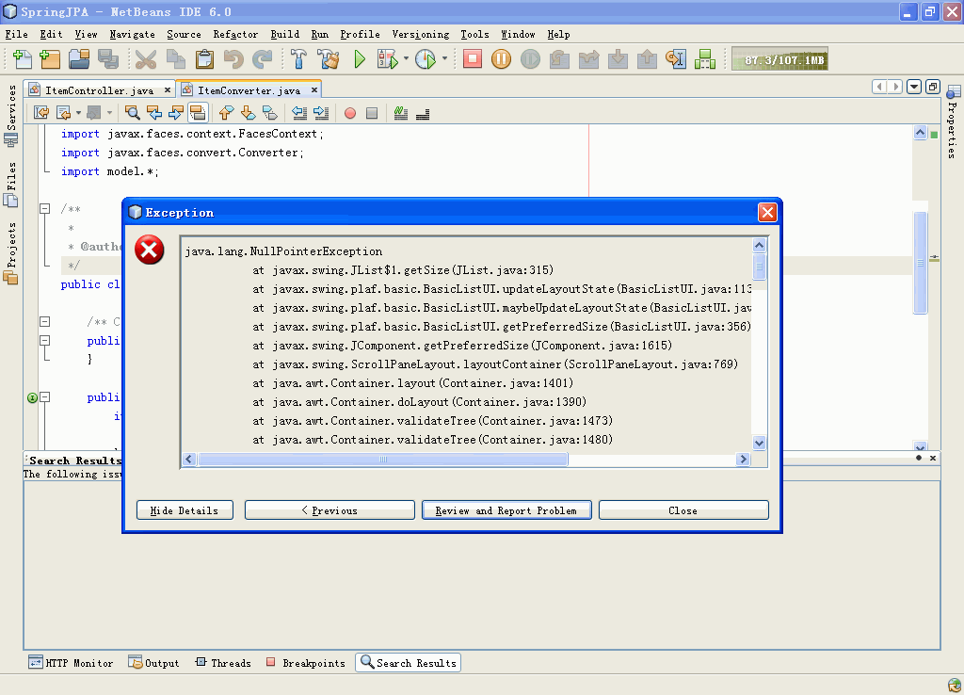Open the File menu
This screenshot has height=695, width=964.
click(x=17, y=35)
